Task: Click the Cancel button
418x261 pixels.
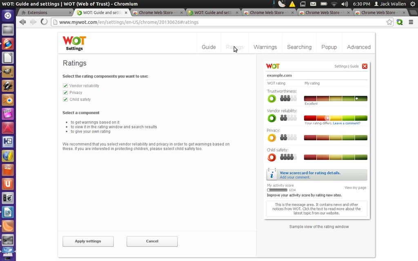Action: [152, 241]
